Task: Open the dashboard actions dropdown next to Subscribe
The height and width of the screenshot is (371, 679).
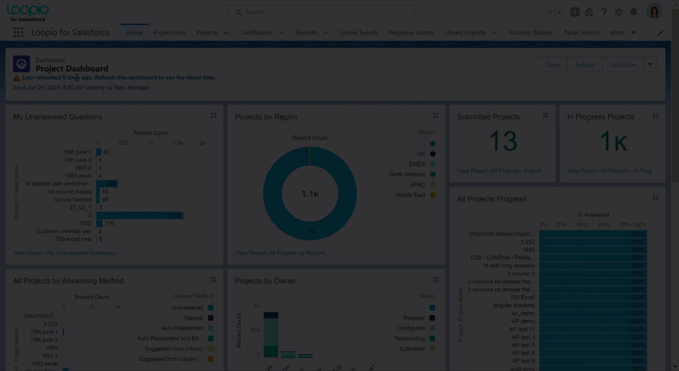Action: (x=650, y=65)
